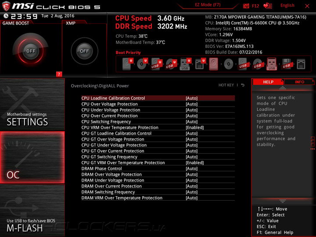Select the UEFI CD/DVD boot device icon
The height and width of the screenshot is (237, 316).
(x=142, y=64)
